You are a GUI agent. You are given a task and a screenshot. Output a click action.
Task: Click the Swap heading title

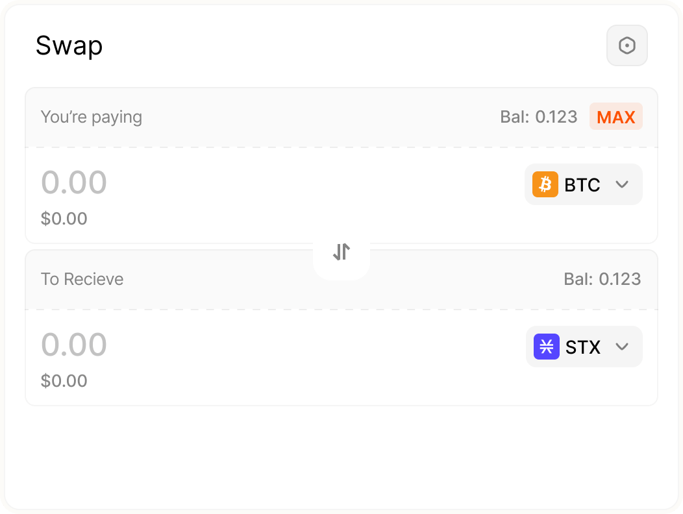(69, 46)
